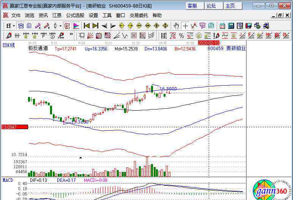
Task: Toggle the colored flag indicator button
Action: point(76,26)
